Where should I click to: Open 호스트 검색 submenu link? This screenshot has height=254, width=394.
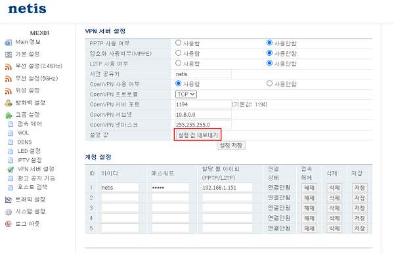(32, 187)
